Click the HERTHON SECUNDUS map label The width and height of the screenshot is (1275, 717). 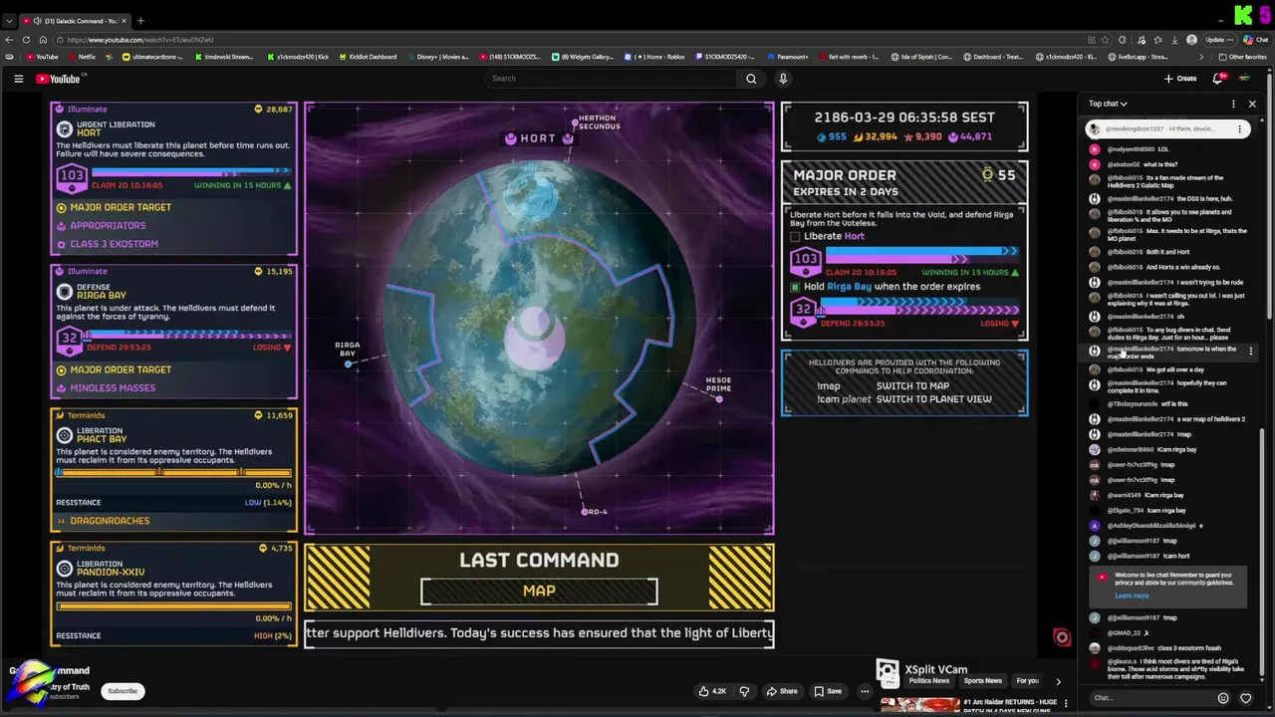click(x=599, y=122)
